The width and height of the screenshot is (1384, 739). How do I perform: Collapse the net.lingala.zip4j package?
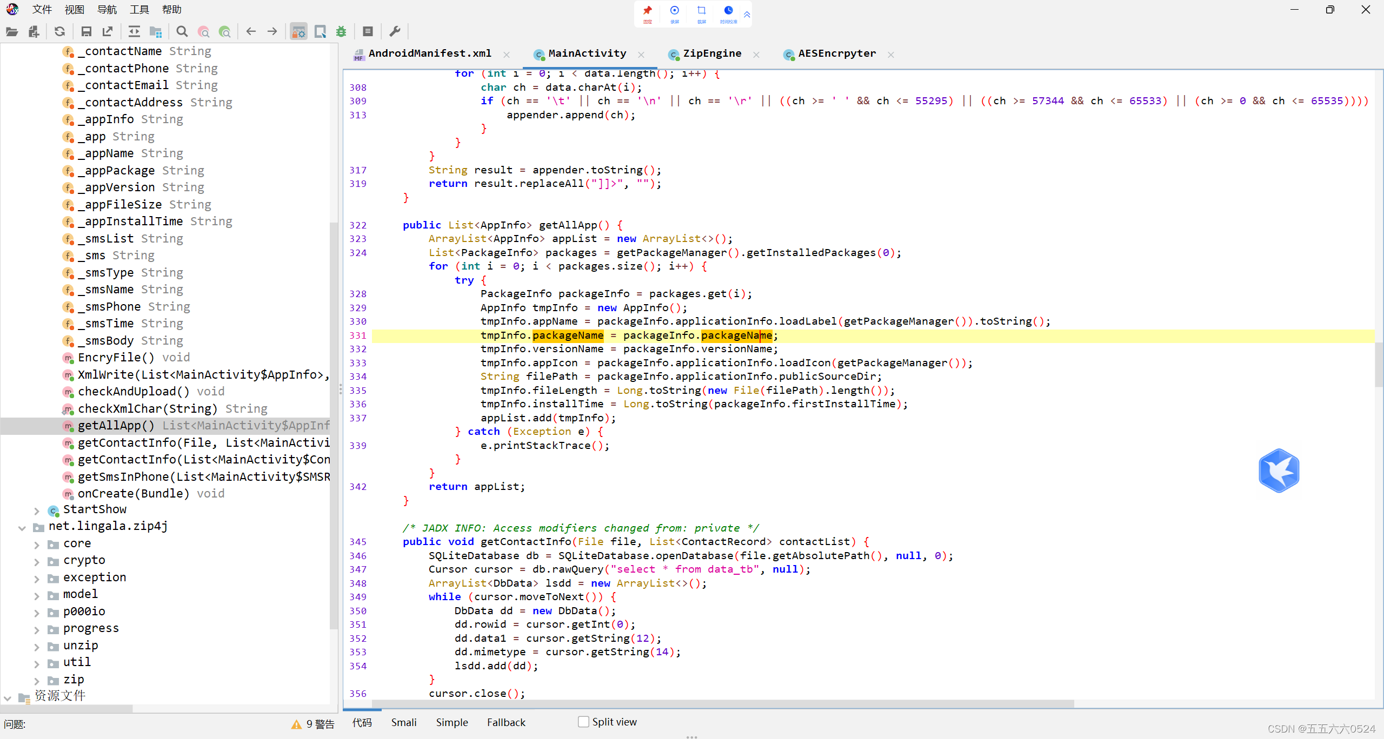[22, 527]
